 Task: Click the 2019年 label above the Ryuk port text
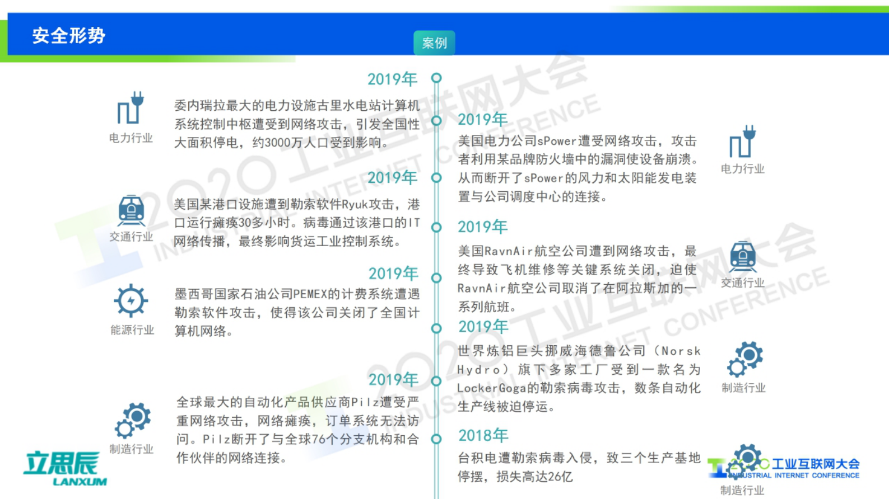[393, 177]
